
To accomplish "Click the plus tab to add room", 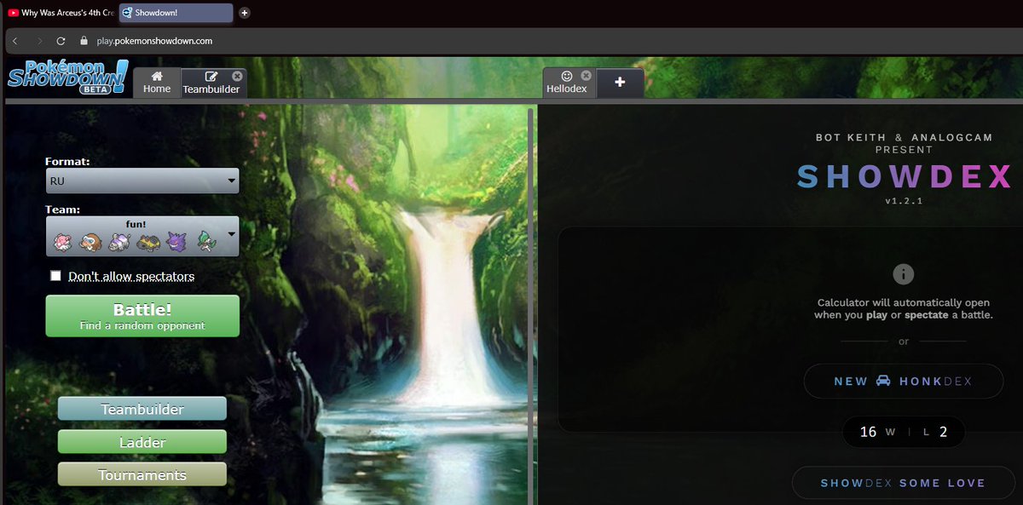I will pos(620,83).
